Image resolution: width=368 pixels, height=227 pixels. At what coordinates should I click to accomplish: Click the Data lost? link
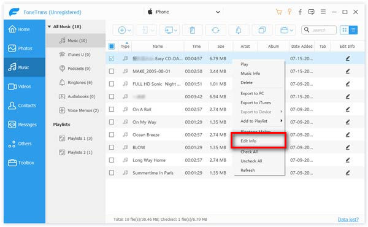click(348, 220)
